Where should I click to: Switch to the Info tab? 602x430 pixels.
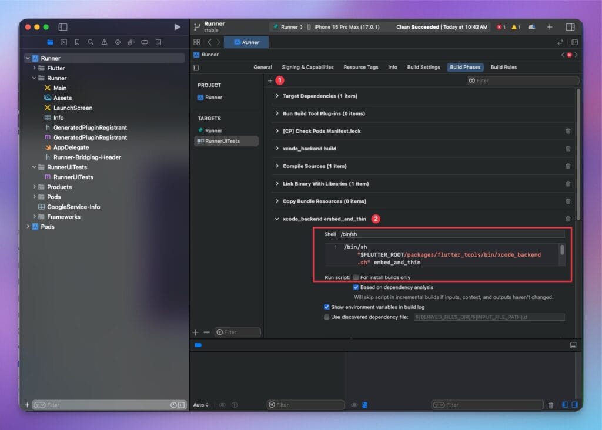tap(392, 67)
